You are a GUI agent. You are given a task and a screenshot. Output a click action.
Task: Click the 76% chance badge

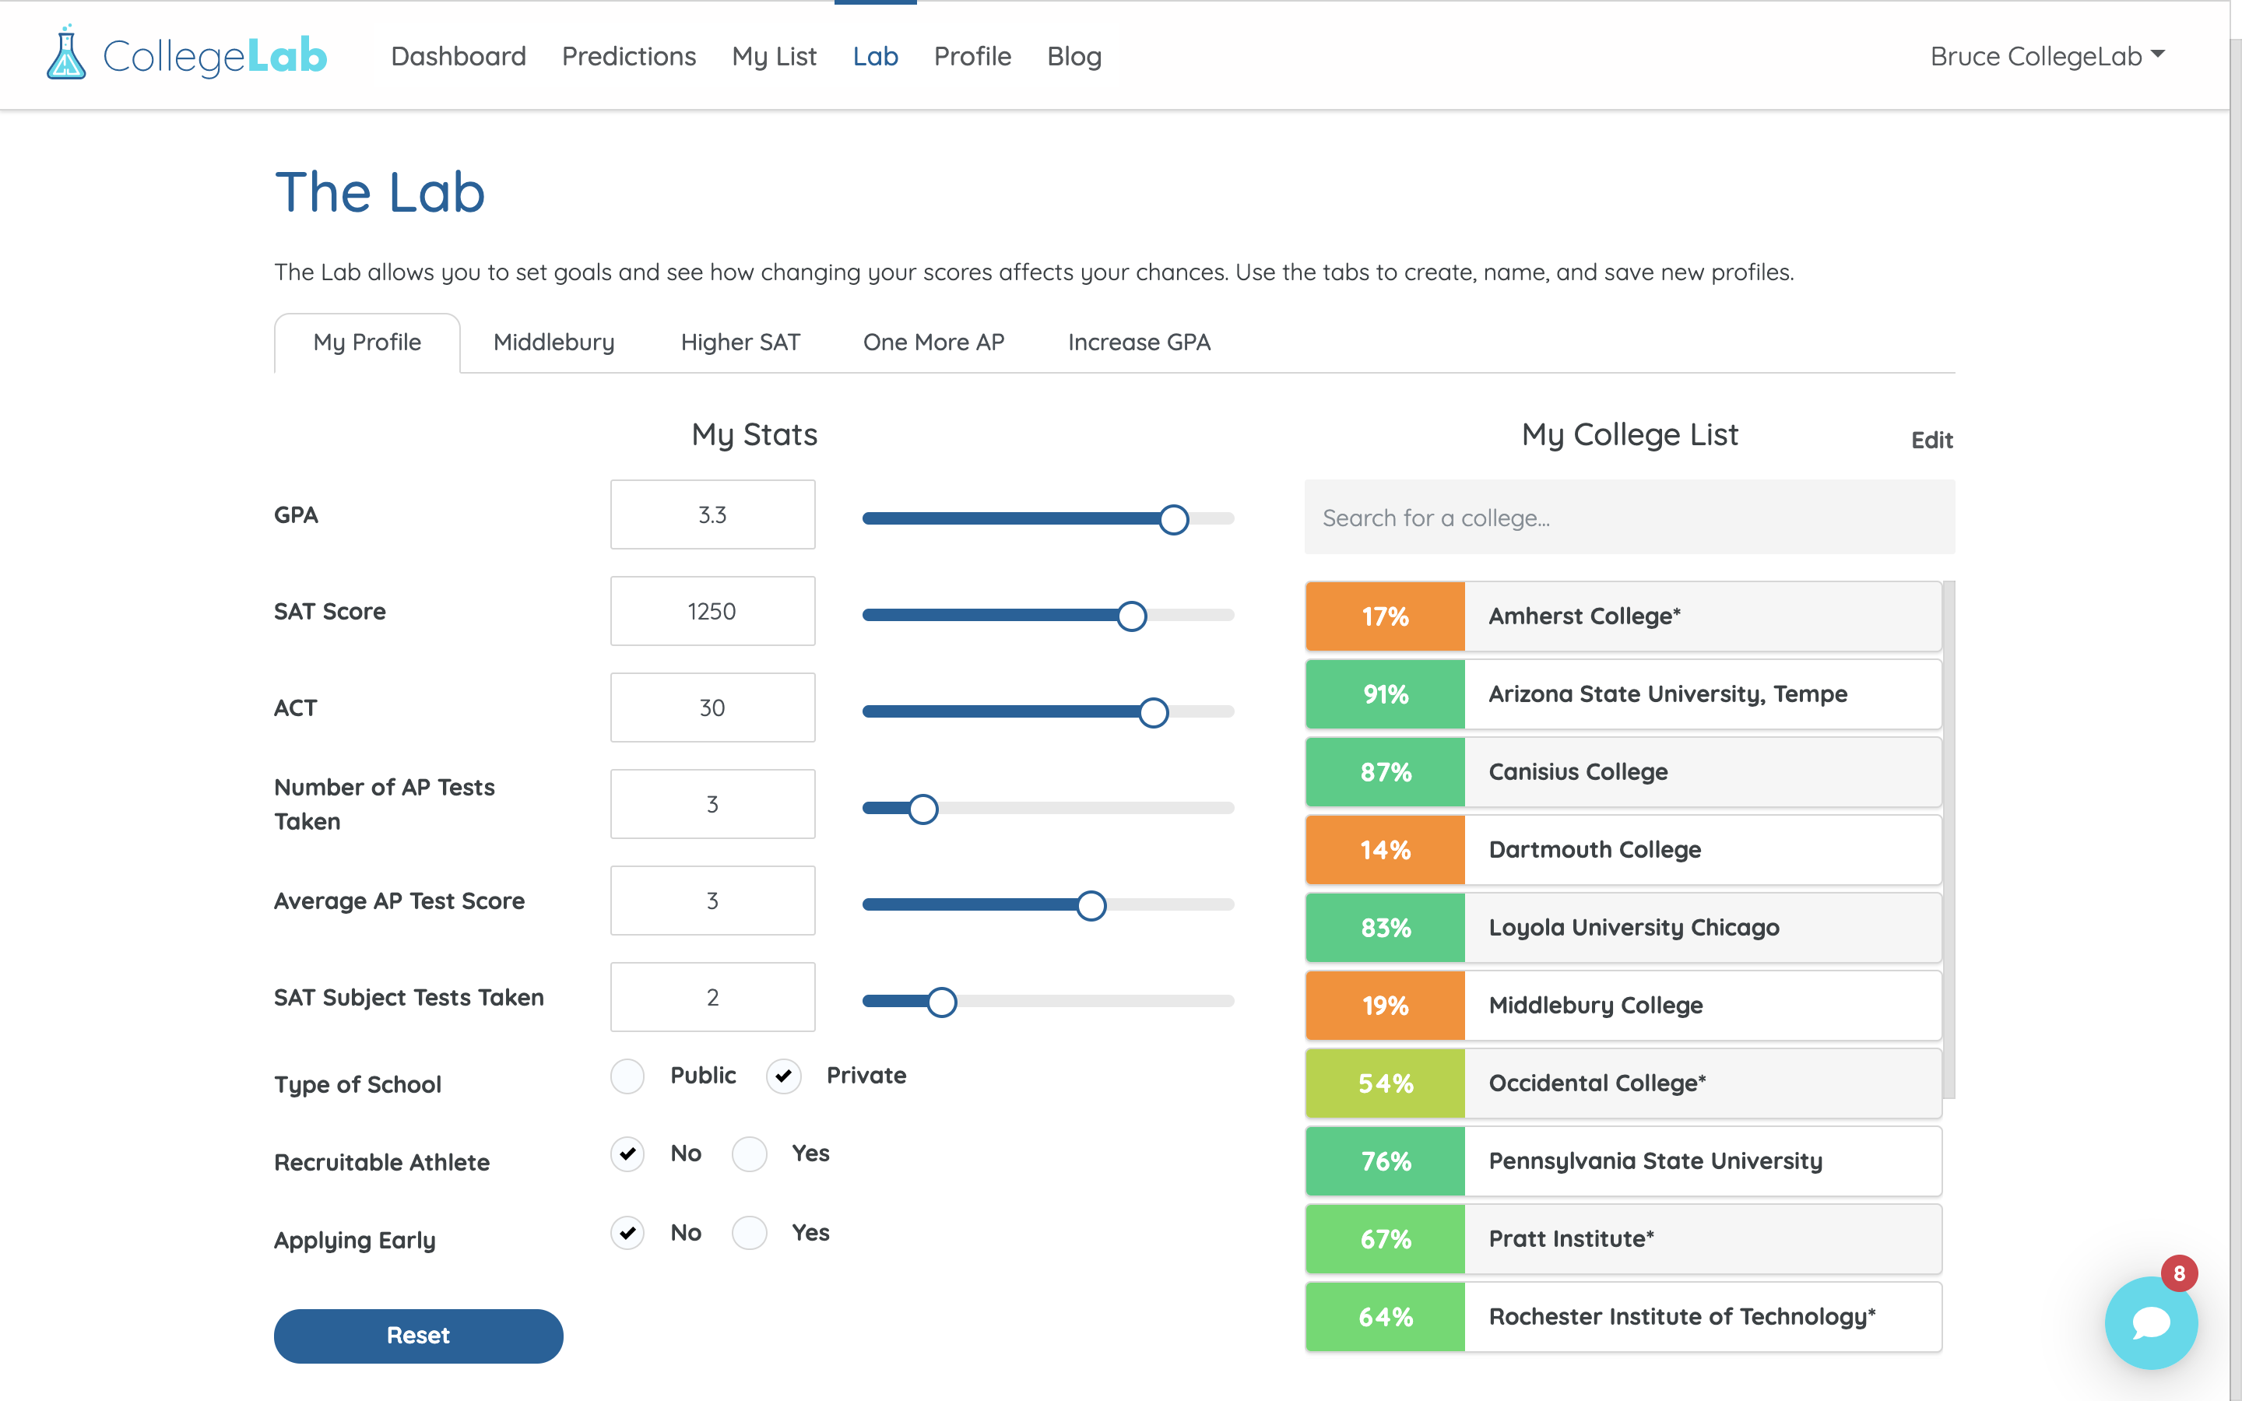click(x=1385, y=1161)
